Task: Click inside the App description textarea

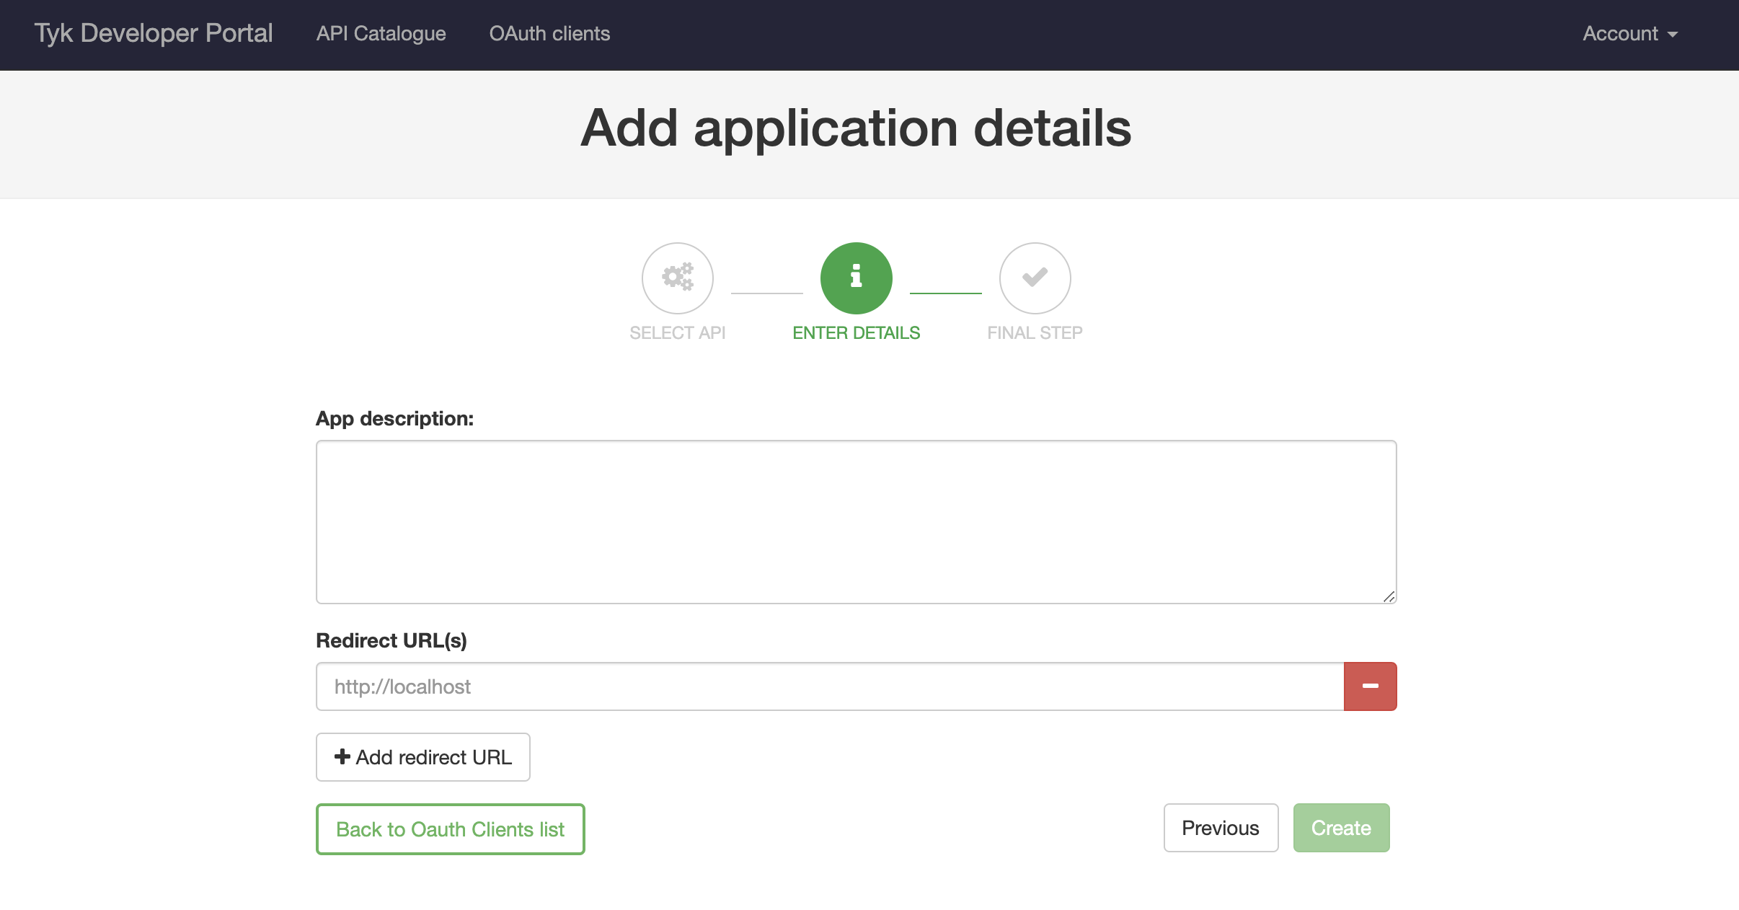Action: (x=856, y=521)
